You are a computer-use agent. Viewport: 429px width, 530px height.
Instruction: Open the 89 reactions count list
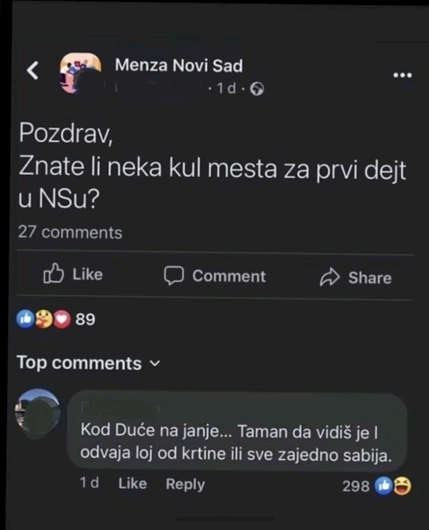pos(85,320)
